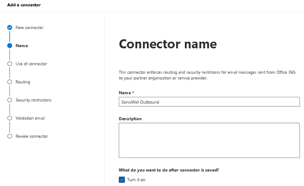
Task: Open the Review connector step label
Action: click(32, 136)
